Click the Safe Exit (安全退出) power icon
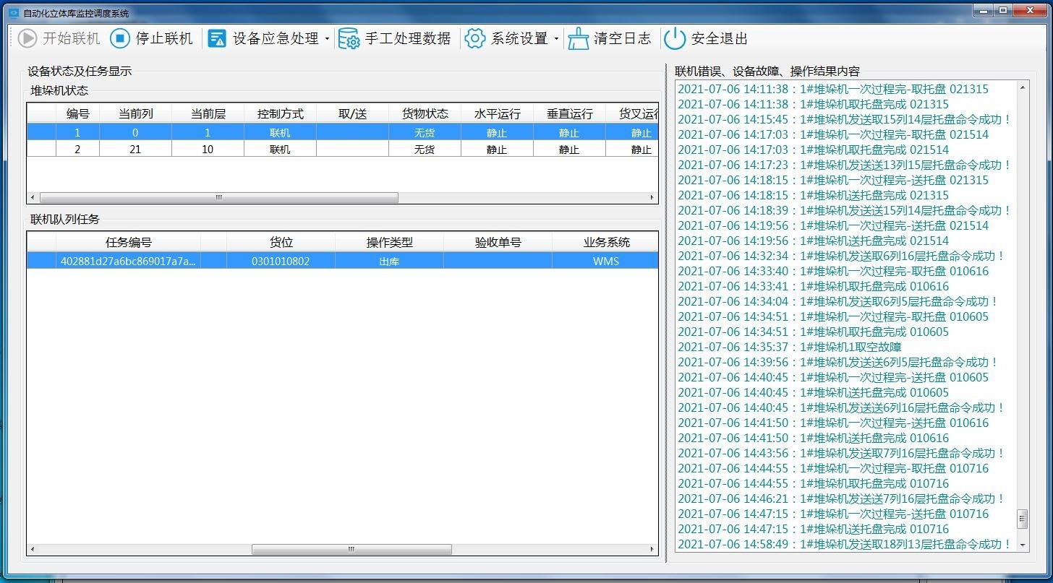The image size is (1053, 583). [675, 38]
